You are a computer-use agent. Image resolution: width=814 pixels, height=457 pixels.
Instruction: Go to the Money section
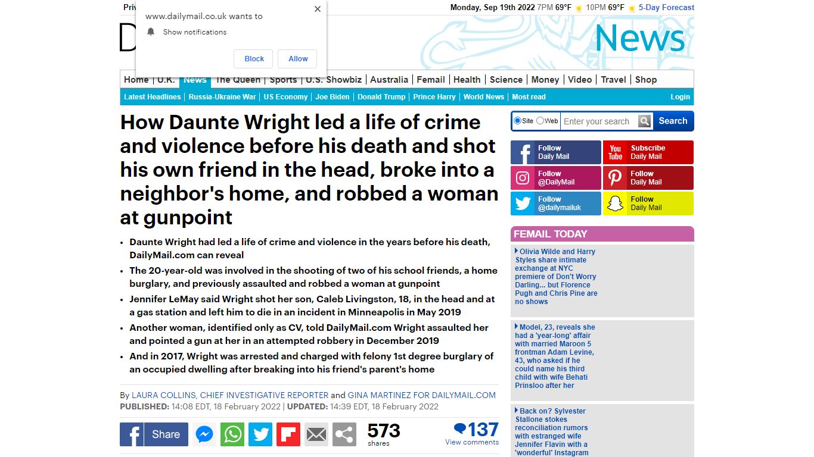545,80
